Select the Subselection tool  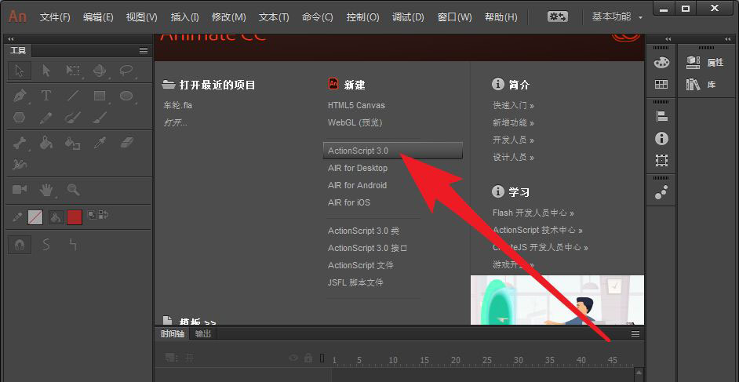(x=46, y=71)
